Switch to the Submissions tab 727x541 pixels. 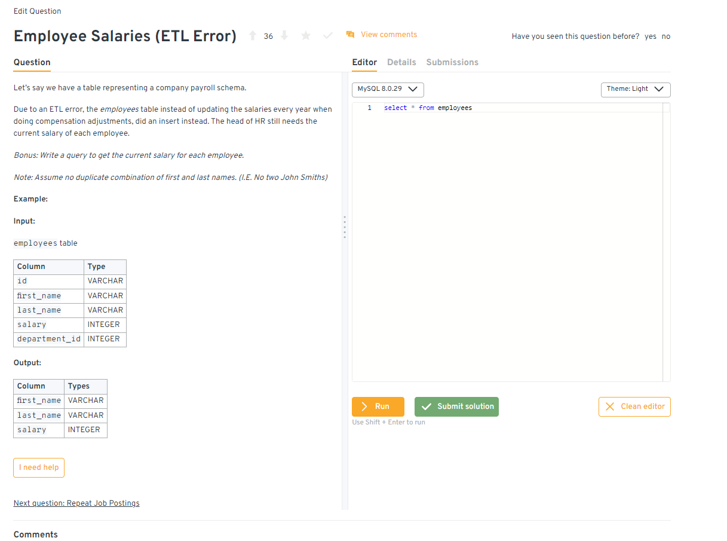pos(452,62)
